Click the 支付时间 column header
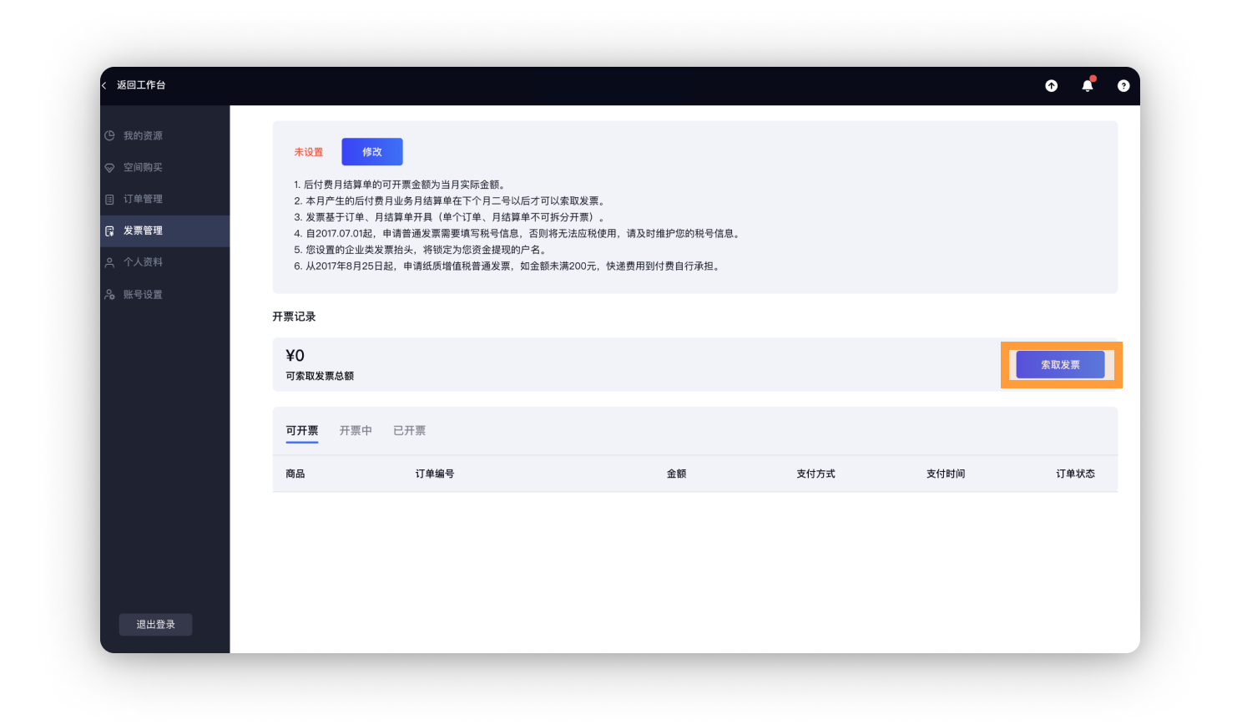 (946, 474)
